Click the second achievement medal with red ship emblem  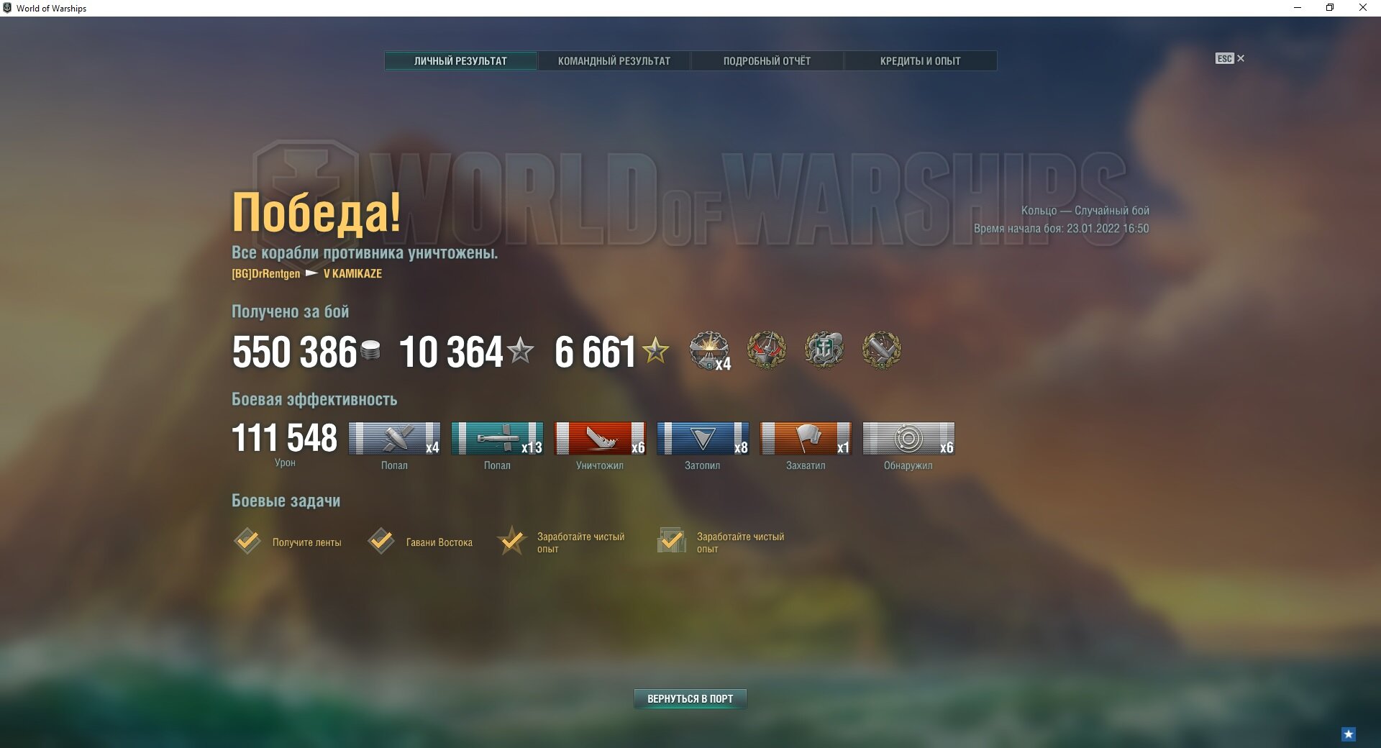767,350
